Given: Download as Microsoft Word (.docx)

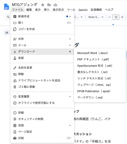Looking at the screenshot, I should pos(100,53).
